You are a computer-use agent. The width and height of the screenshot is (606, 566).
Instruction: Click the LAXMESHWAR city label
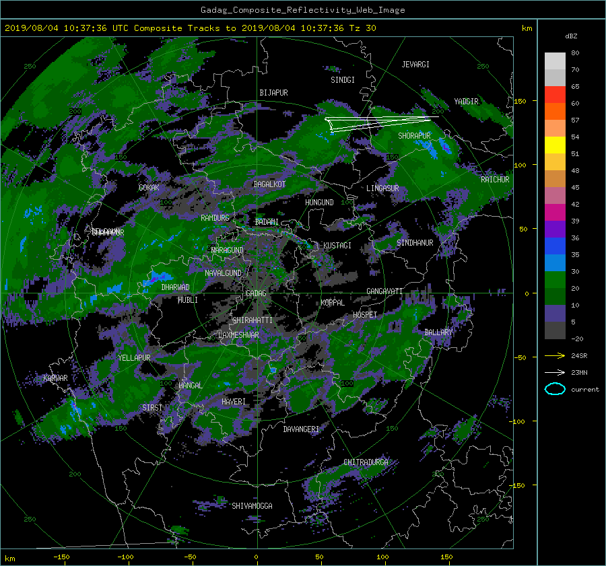[x=238, y=335]
